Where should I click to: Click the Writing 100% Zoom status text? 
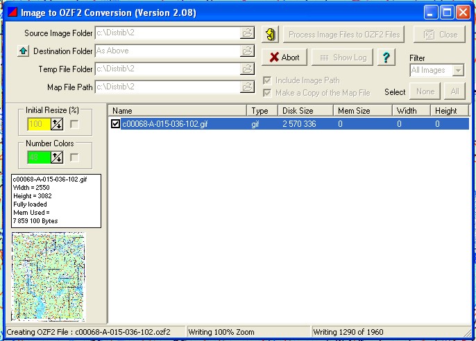pos(221,332)
